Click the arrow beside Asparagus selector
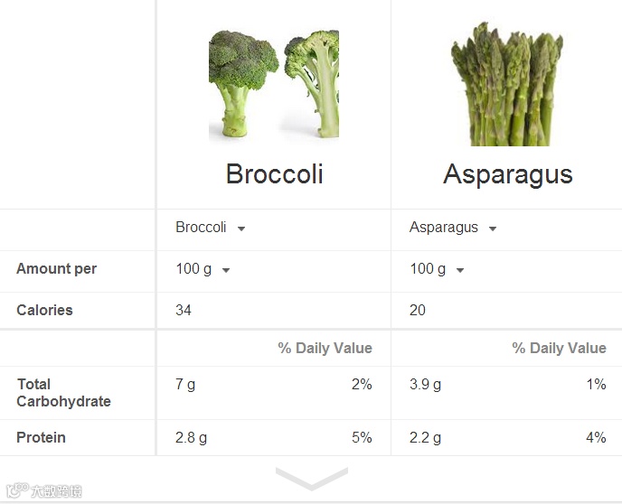622x504 pixels. pos(493,229)
